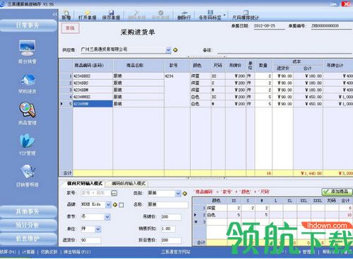This screenshot has height=259, width=353.
Task: Switch to the 编码纵向输入模式 tab
Action: pos(128,183)
